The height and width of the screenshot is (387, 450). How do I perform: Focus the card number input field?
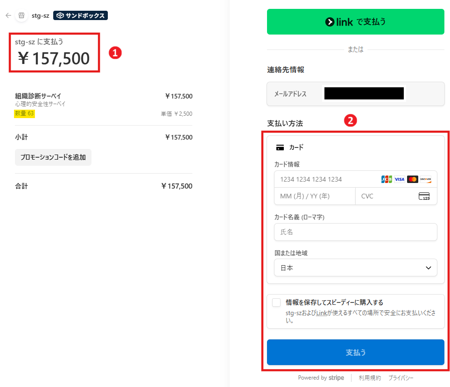point(327,179)
